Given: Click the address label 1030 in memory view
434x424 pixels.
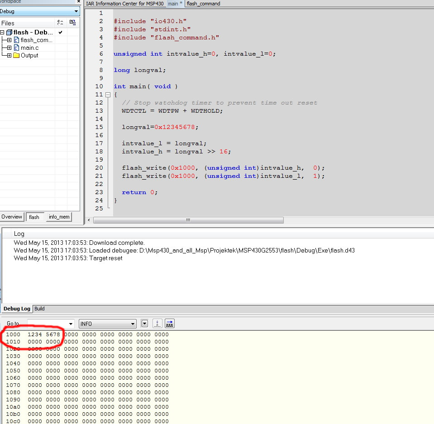Looking at the screenshot, I should [x=13, y=356].
